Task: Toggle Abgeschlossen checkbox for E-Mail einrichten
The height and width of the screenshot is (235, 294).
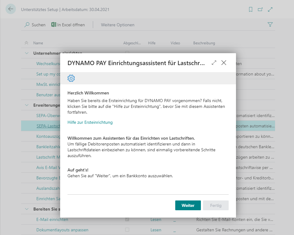Action: pyautogui.click(x=127, y=219)
